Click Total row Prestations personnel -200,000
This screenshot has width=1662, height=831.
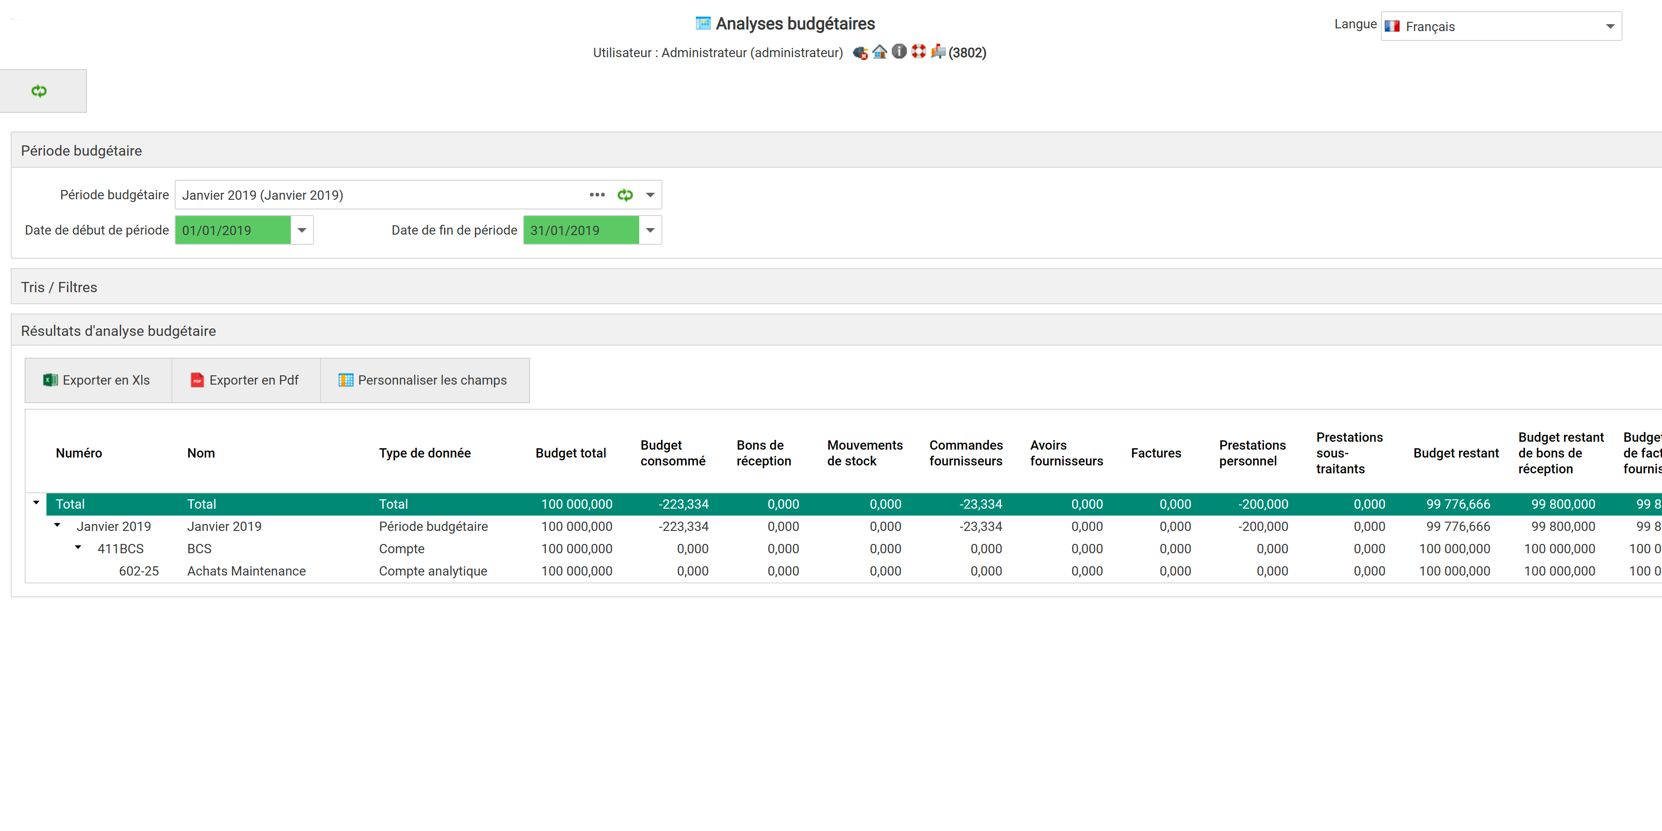[1263, 504]
